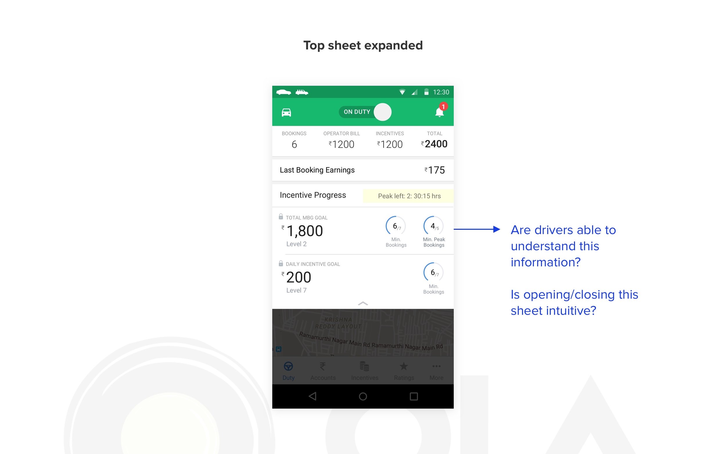Tap the Android back navigation button
The height and width of the screenshot is (454, 726).
(x=312, y=396)
